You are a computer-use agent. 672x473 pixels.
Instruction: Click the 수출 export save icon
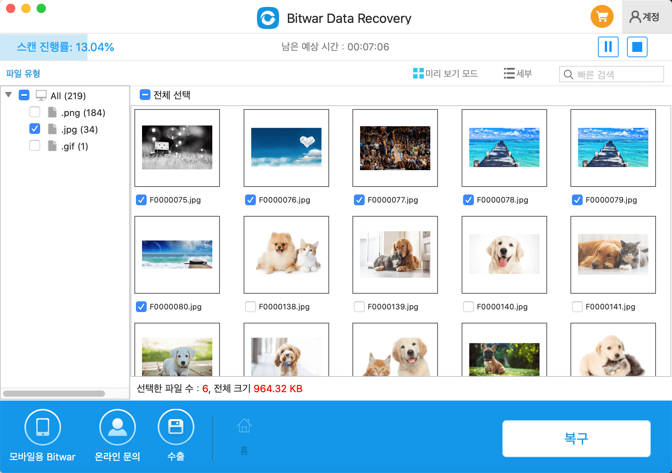(x=176, y=427)
